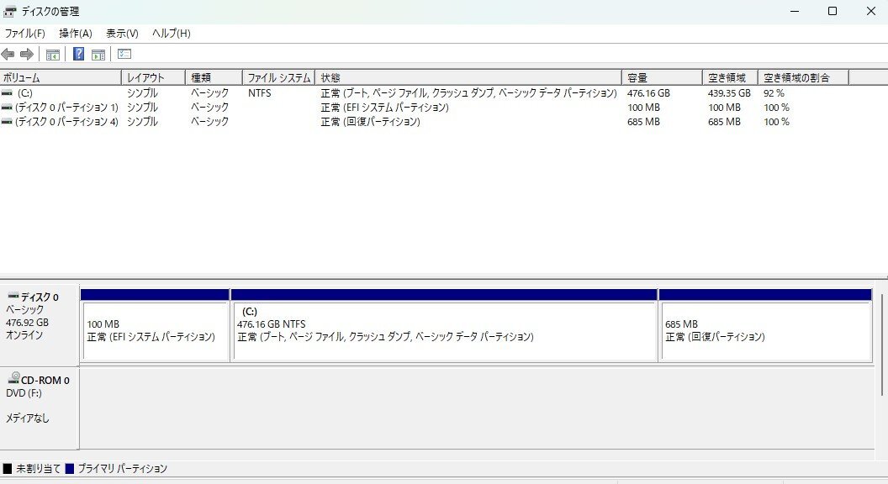Click the 476.16 GB capacity cell
The image size is (888, 484).
click(x=648, y=92)
